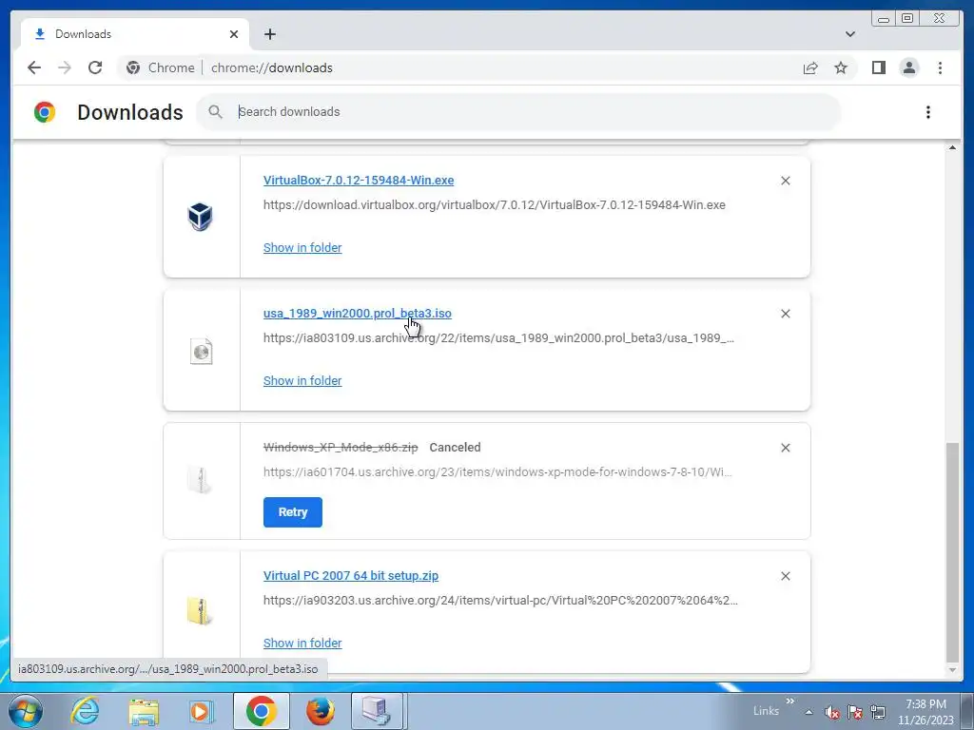Open a new tab with plus button
This screenshot has height=730, width=974.
(x=269, y=34)
